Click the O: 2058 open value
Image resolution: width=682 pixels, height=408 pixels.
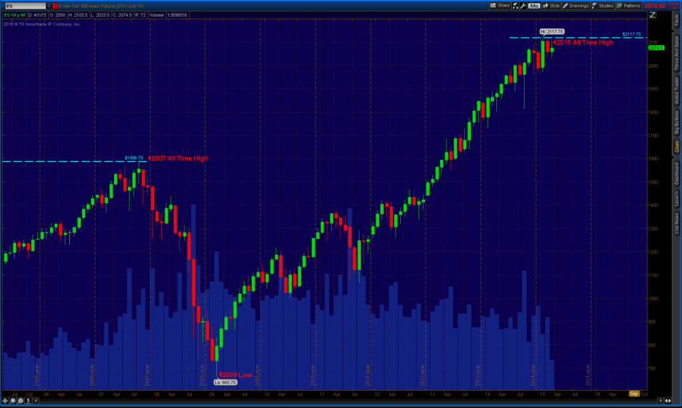[x=57, y=15]
